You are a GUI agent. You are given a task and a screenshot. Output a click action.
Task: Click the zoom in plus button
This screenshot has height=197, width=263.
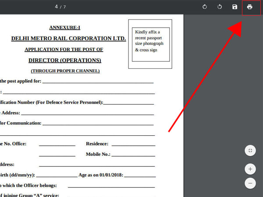click(x=250, y=169)
